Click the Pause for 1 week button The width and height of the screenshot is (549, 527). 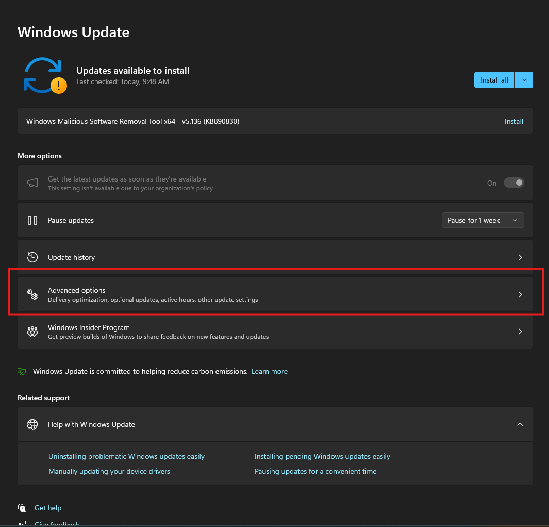[x=473, y=220]
